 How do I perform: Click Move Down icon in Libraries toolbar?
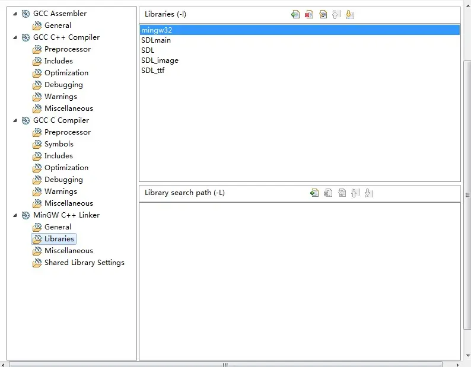[x=350, y=14]
